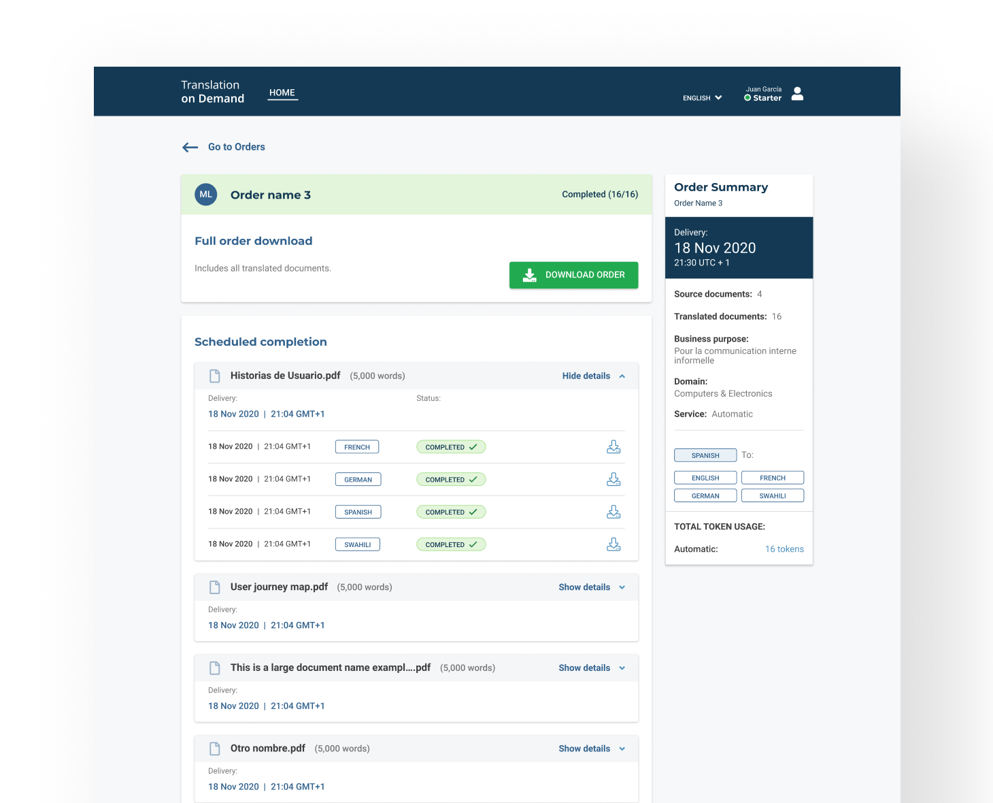Click the GERMAN language tag in document row
This screenshot has width=993, height=803.
(x=358, y=480)
